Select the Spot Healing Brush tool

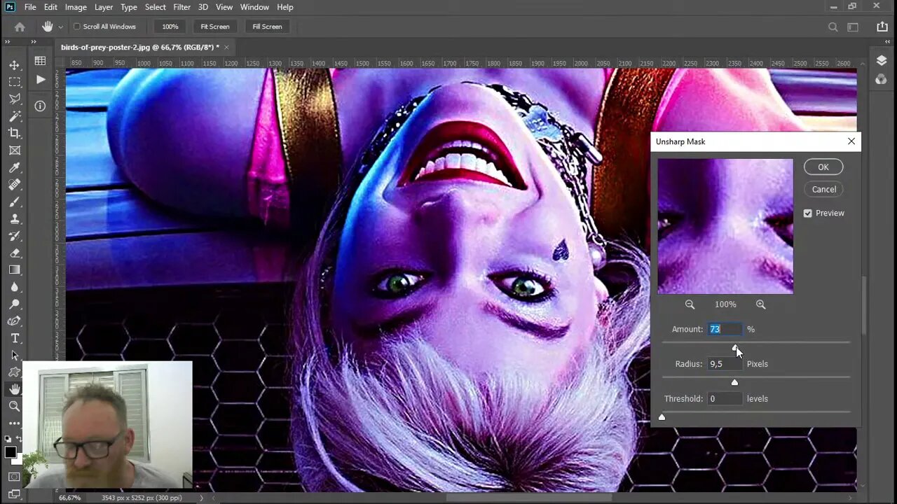(x=15, y=185)
